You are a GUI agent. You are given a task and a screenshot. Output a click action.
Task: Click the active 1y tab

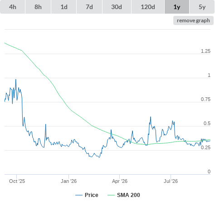[177, 7]
